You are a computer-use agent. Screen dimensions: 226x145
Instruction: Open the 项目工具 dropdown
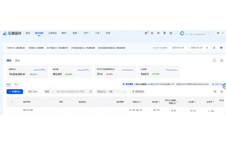pyautogui.click(x=33, y=91)
